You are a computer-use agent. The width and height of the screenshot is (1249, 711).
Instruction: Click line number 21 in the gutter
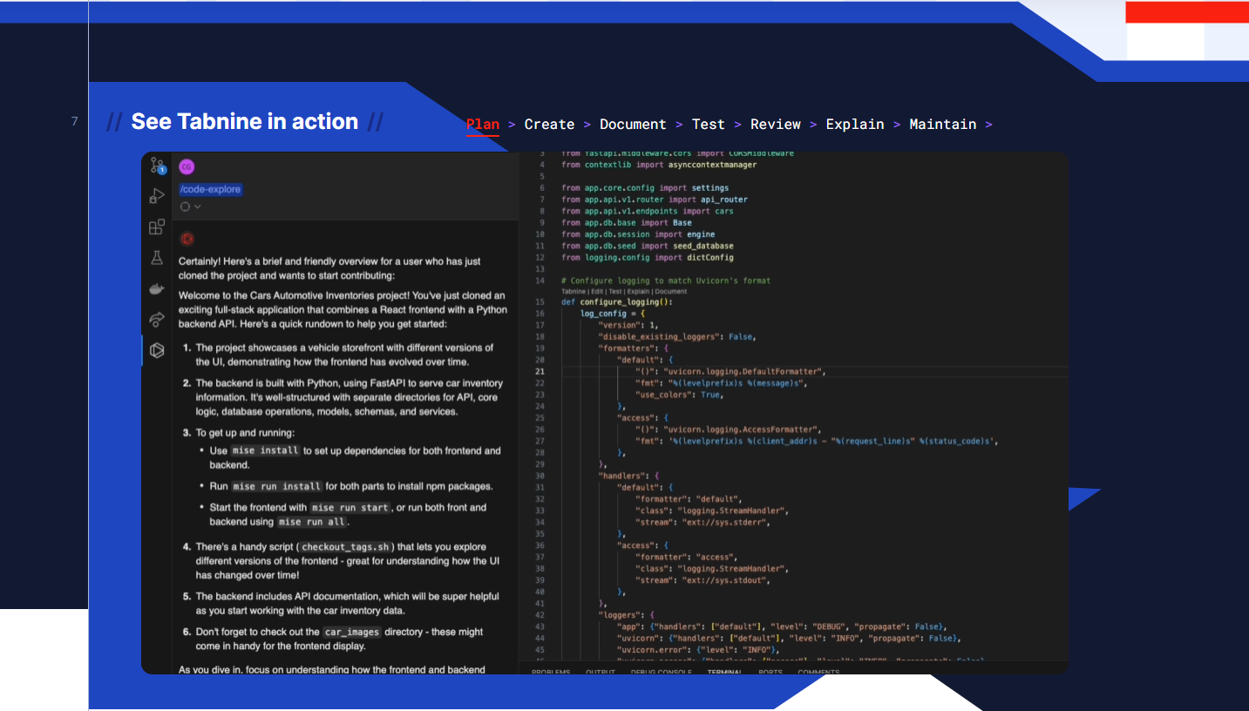coord(540,371)
